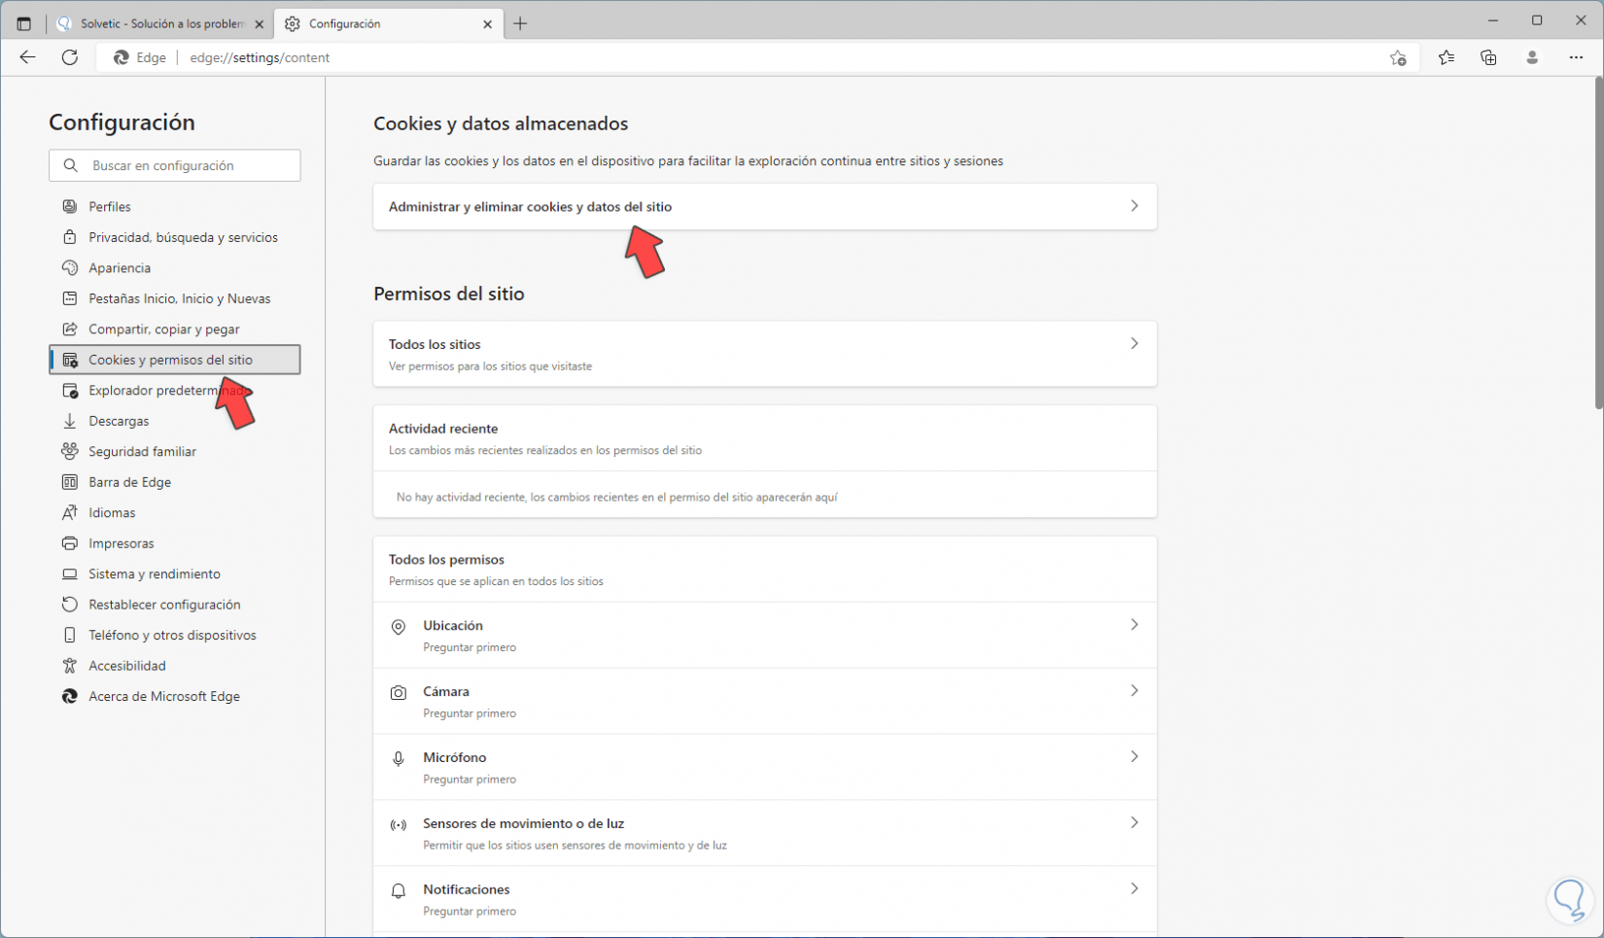Select Sistema y rendimiento in sidebar
Viewport: 1604px width, 938px height.
point(154,573)
